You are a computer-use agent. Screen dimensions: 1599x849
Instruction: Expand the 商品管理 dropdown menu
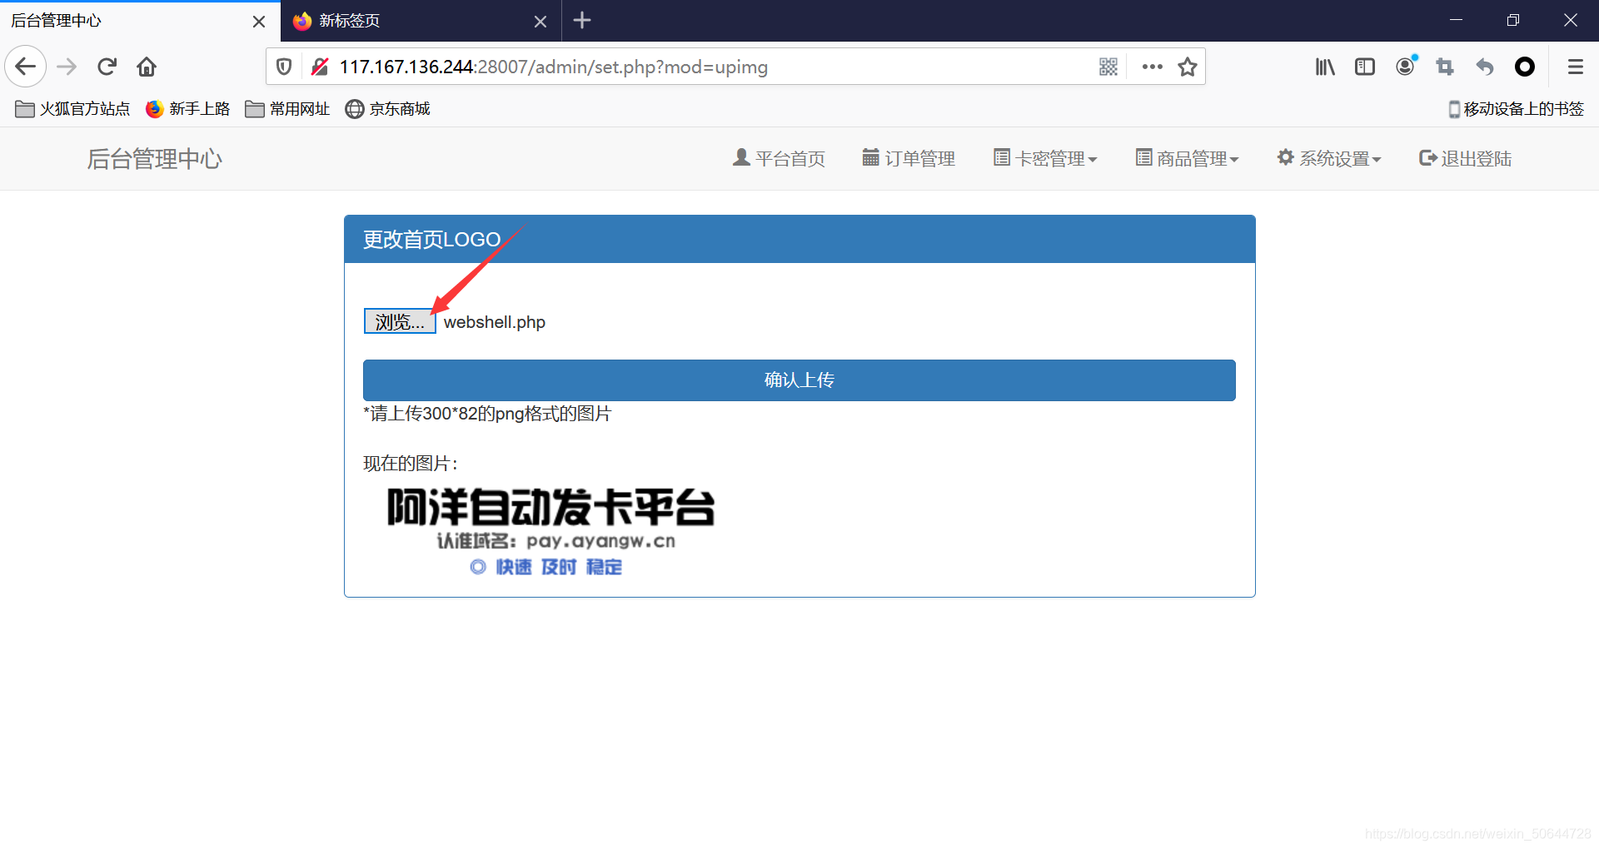click(1188, 158)
